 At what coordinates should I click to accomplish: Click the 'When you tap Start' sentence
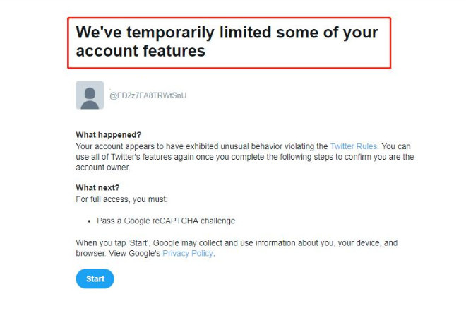[237, 243]
